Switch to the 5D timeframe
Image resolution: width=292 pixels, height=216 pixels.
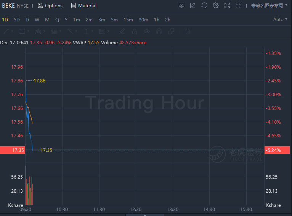pyautogui.click(x=17, y=19)
